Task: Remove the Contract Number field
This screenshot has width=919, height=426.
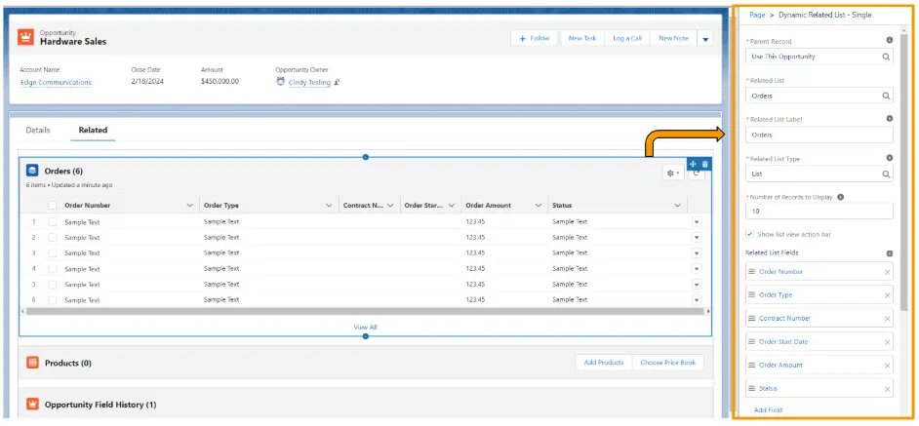Action: coord(887,319)
